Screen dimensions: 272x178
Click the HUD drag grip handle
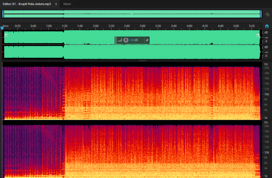click(x=116, y=40)
